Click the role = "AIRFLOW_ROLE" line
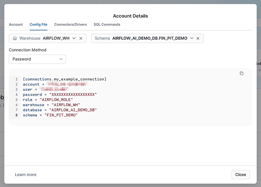Image resolution: width=261 pixels, height=187 pixels. (x=48, y=100)
